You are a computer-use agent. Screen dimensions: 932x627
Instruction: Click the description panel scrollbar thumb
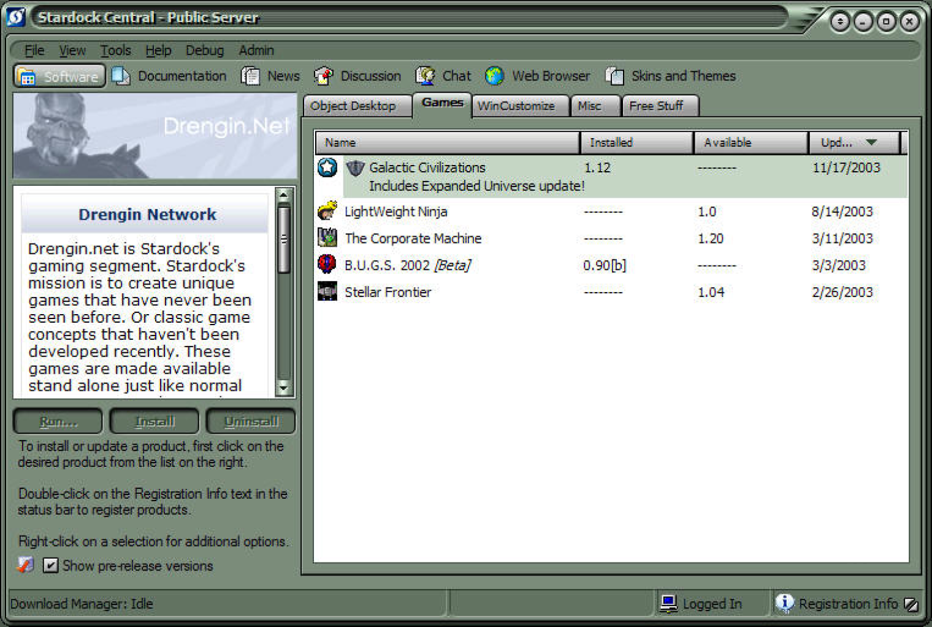click(283, 239)
